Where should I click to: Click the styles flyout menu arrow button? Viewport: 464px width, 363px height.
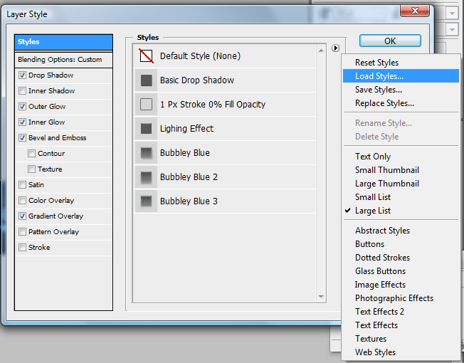pyautogui.click(x=335, y=48)
